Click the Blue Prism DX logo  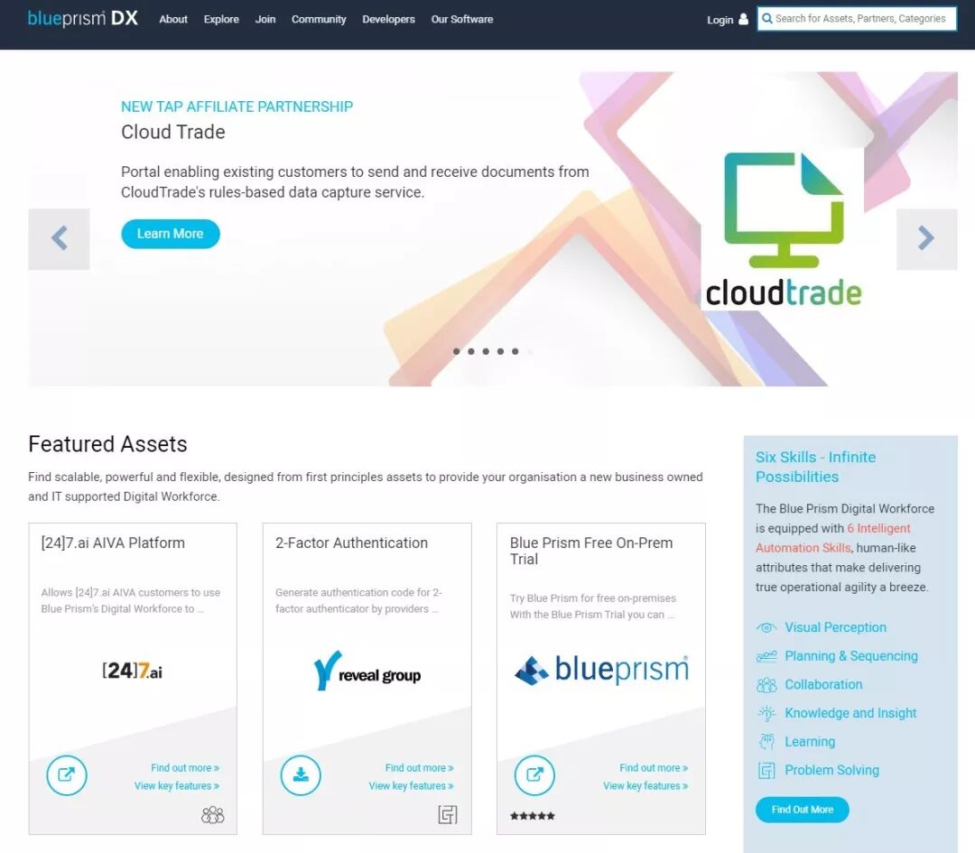pyautogui.click(x=83, y=19)
